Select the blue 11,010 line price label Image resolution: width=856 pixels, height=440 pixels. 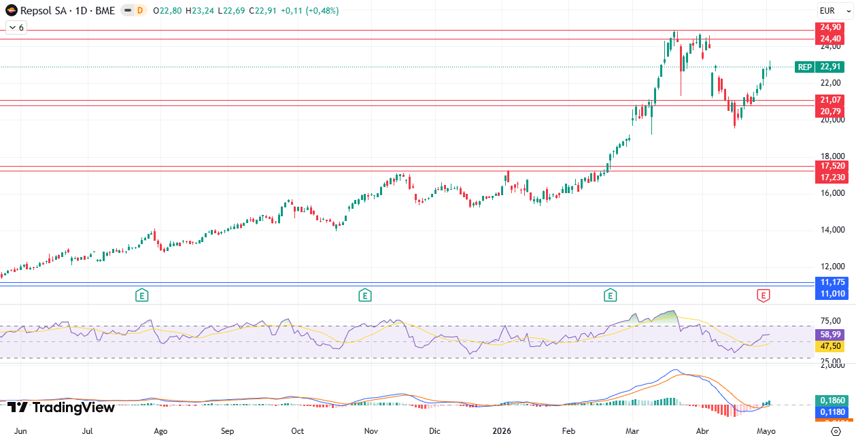(832, 294)
